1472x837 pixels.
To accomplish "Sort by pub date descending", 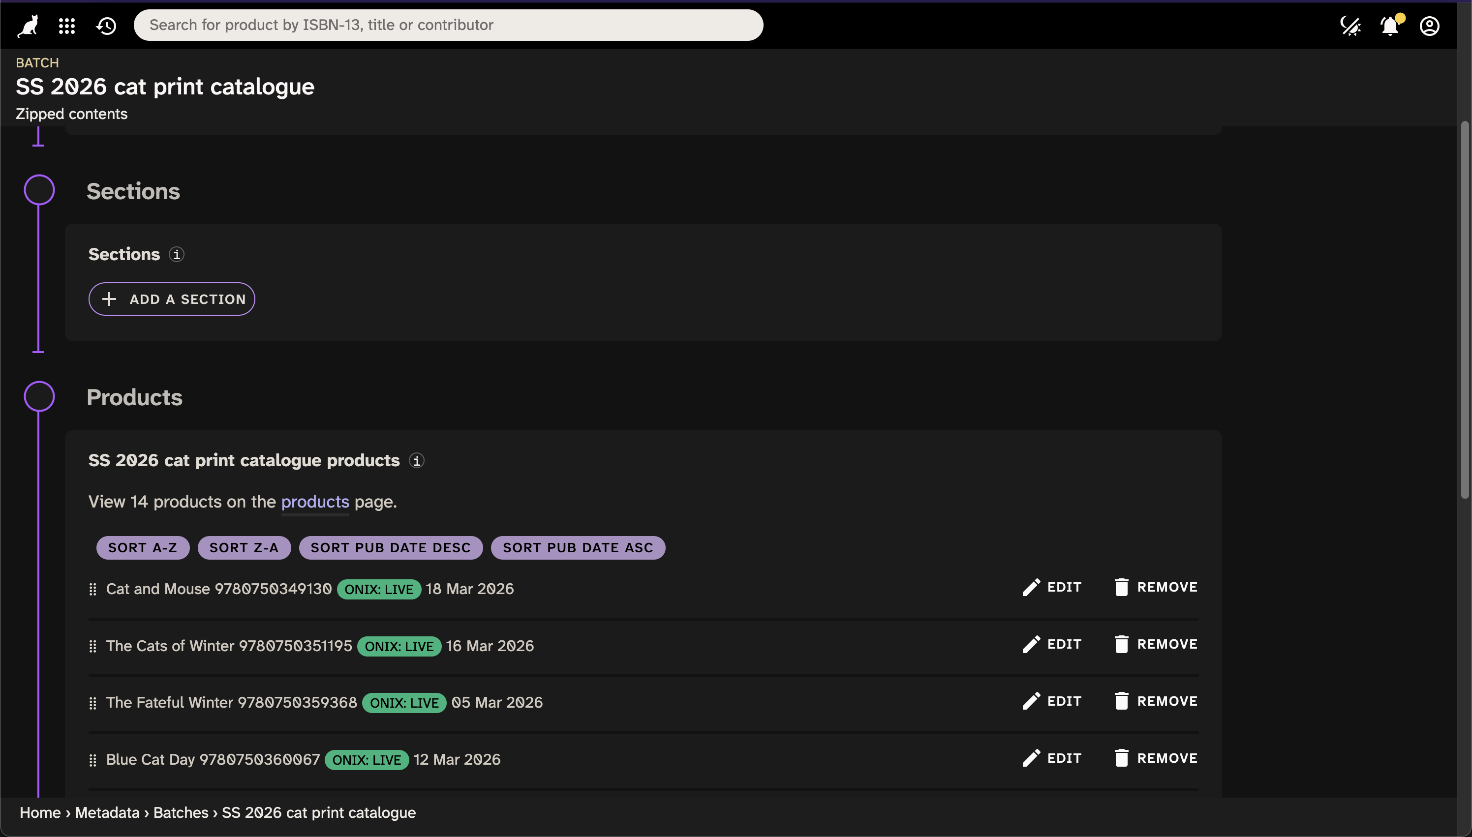I will click(x=391, y=547).
